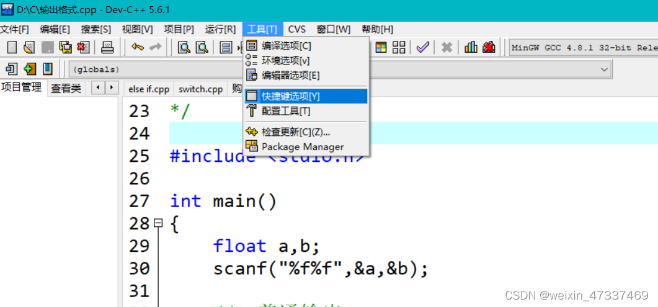Image resolution: width=658 pixels, height=307 pixels.
Task: Click the Goto bookmark blue book icon
Action: [x=48, y=68]
